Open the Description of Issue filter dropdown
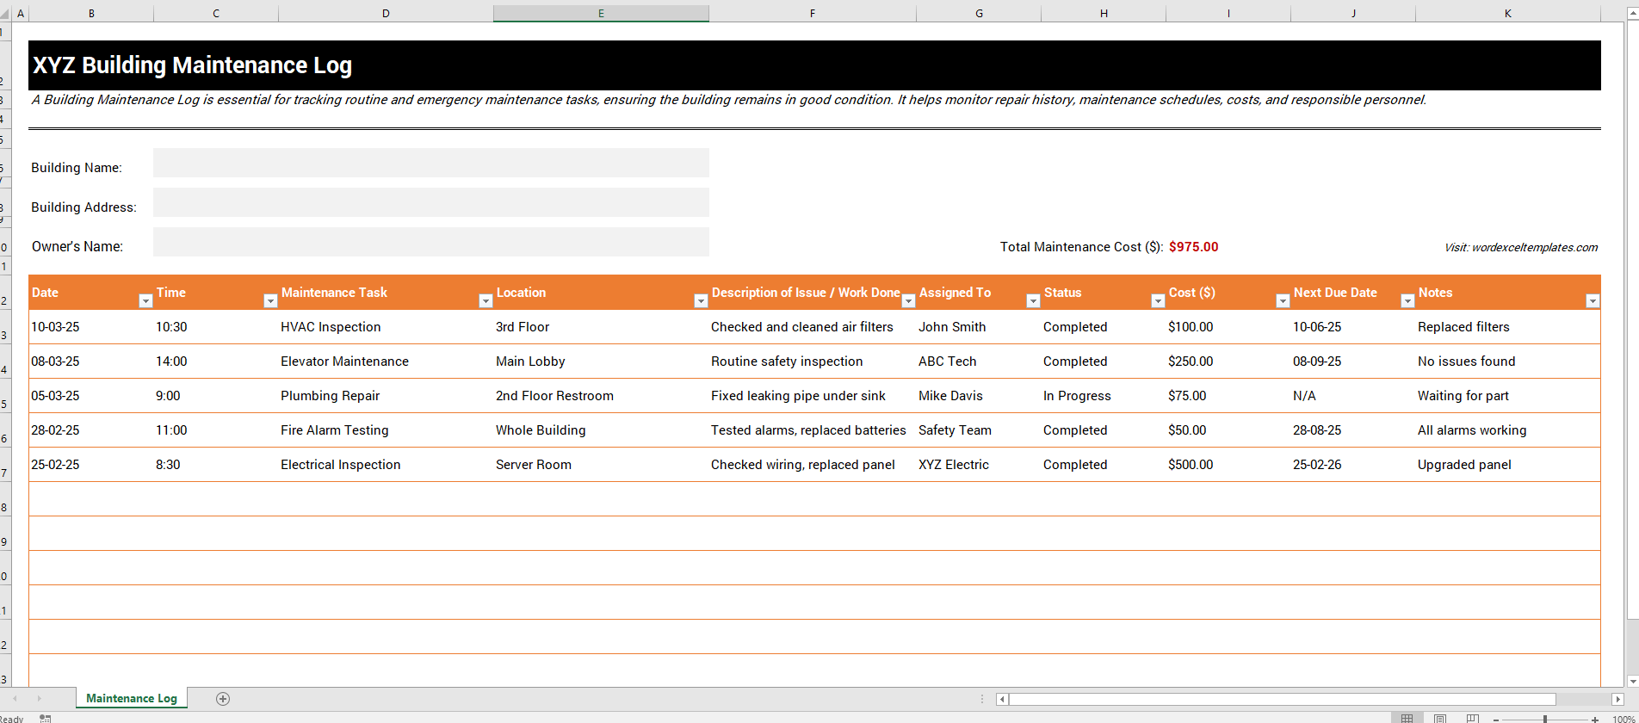This screenshot has width=1639, height=723. [908, 300]
